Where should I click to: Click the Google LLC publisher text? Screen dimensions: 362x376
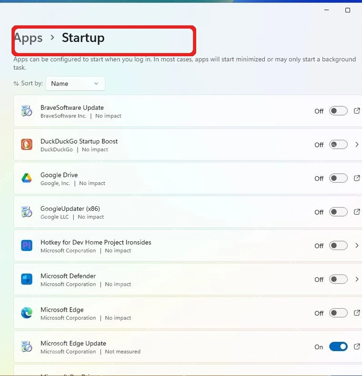[x=55, y=217]
